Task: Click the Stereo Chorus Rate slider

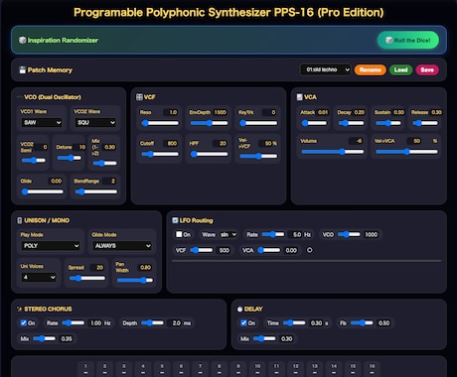Action: [74, 322]
